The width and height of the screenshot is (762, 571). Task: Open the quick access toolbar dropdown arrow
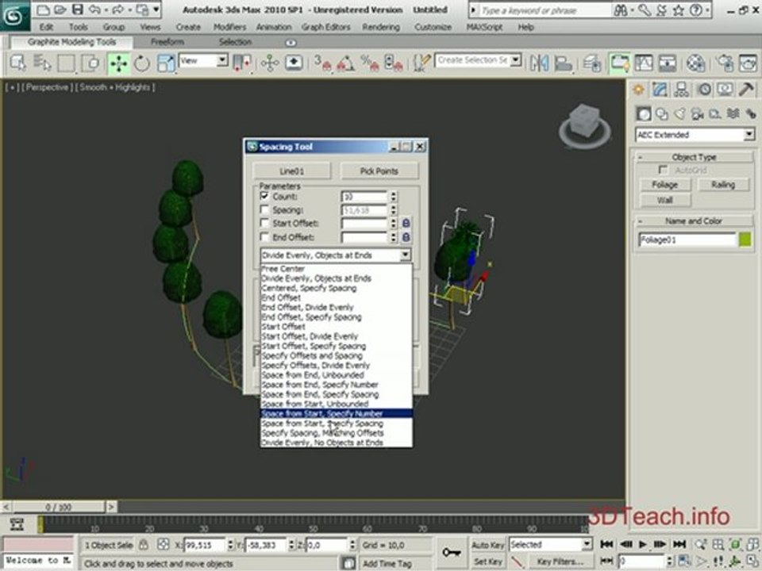[x=156, y=10]
